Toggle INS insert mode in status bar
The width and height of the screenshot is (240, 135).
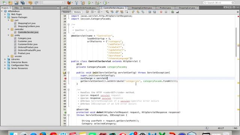pyautogui.click(x=235, y=128)
